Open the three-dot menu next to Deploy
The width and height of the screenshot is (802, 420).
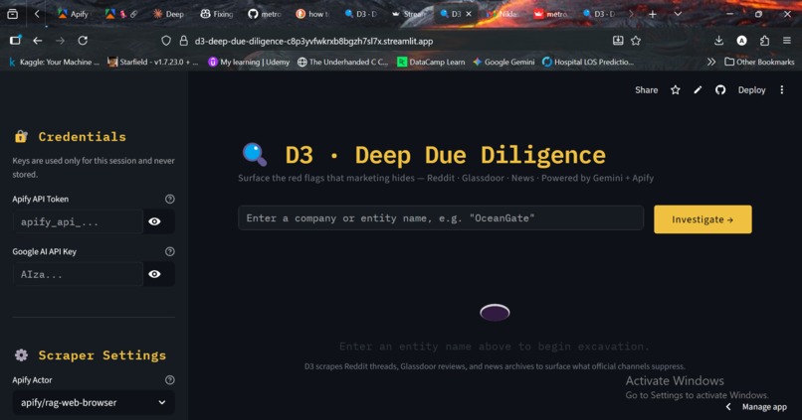pos(781,89)
